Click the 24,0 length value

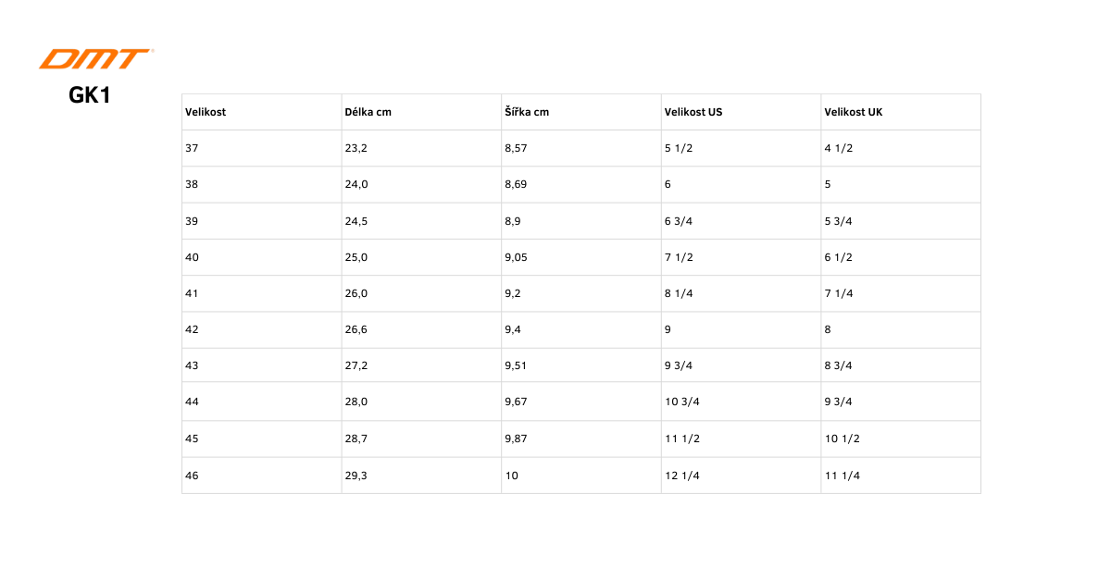(x=356, y=184)
